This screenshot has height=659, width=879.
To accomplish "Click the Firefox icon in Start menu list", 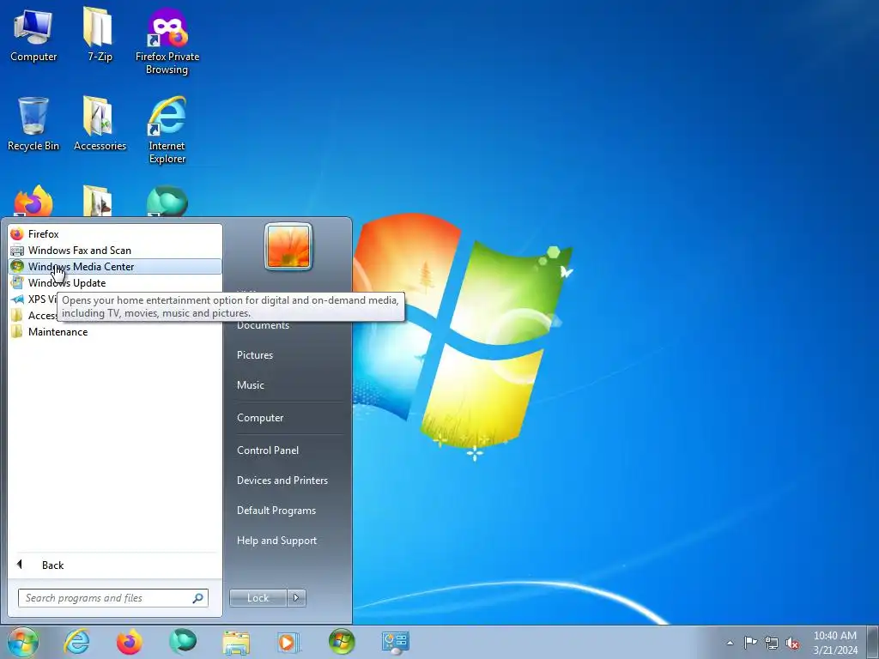I will click(17, 234).
